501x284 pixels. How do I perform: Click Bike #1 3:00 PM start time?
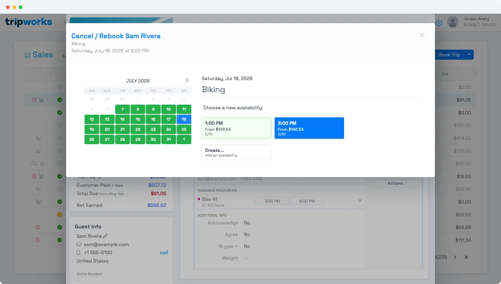coord(272,201)
